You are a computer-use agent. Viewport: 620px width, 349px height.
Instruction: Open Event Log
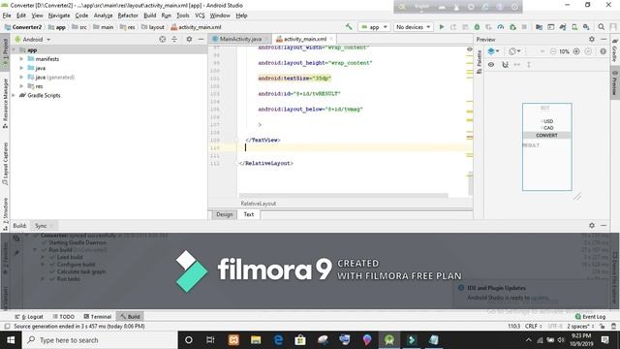tap(590, 317)
